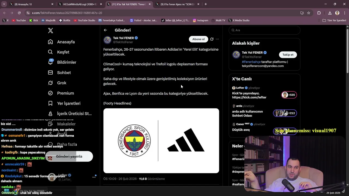Reload the current page

tap(19, 13)
